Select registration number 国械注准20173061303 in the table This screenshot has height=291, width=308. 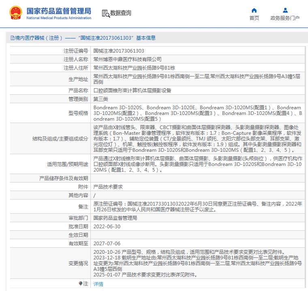point(119,51)
